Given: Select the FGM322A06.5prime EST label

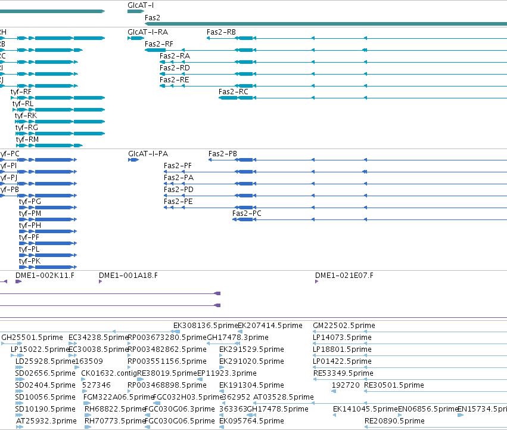Looking at the screenshot, I should pos(119,397).
